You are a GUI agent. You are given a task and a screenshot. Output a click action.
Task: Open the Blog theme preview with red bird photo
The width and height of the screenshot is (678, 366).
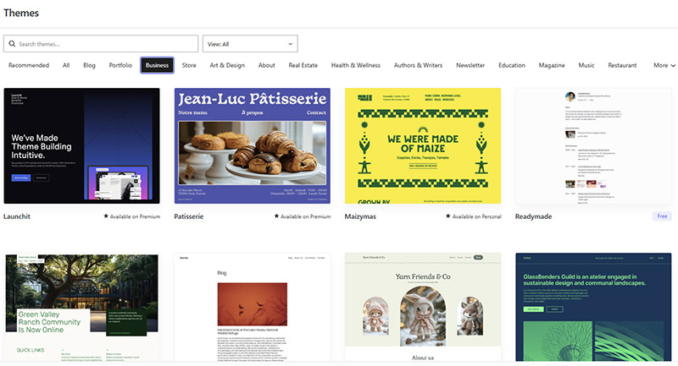(253, 307)
